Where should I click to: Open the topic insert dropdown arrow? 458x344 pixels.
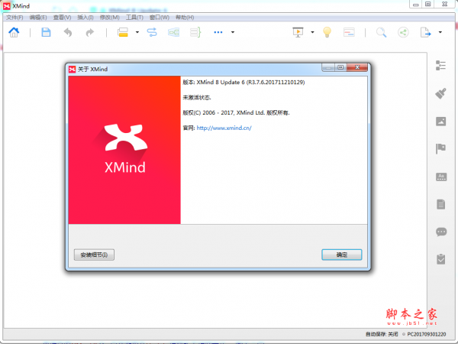click(137, 32)
